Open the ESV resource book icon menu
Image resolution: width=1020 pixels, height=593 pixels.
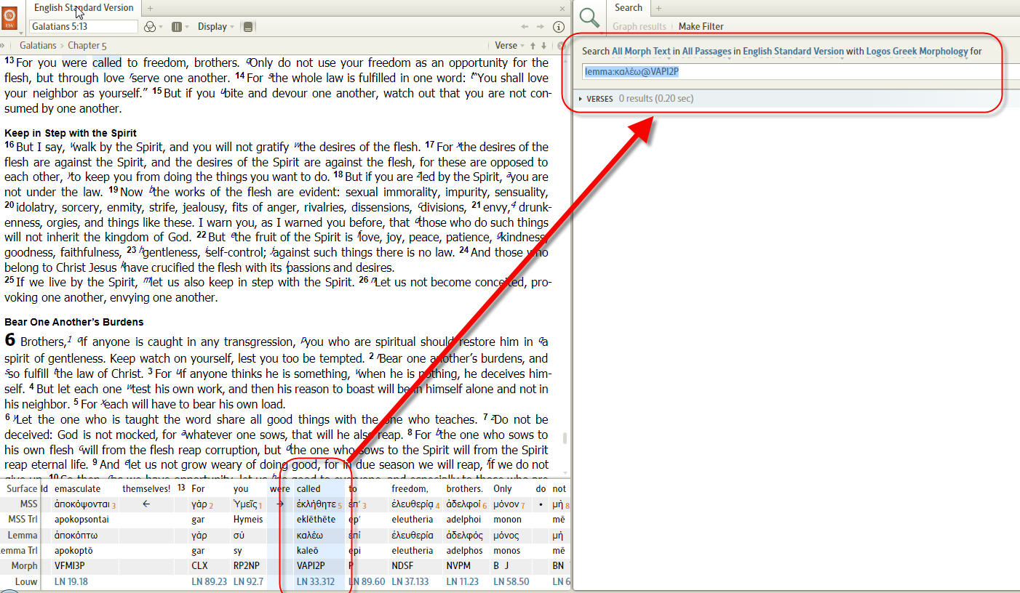click(9, 17)
